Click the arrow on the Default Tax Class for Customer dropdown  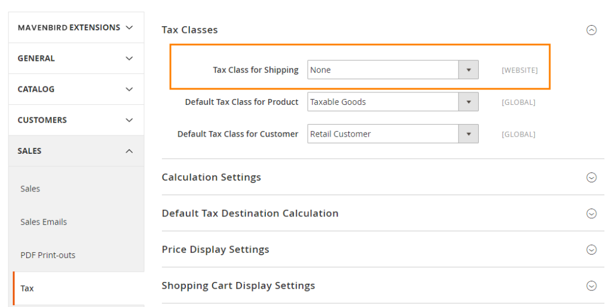[469, 134]
